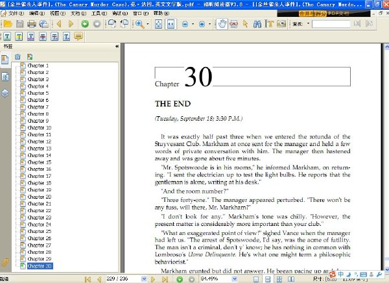Rotate the page counterclockwise
This screenshot has height=283, width=389.
pos(124,23)
